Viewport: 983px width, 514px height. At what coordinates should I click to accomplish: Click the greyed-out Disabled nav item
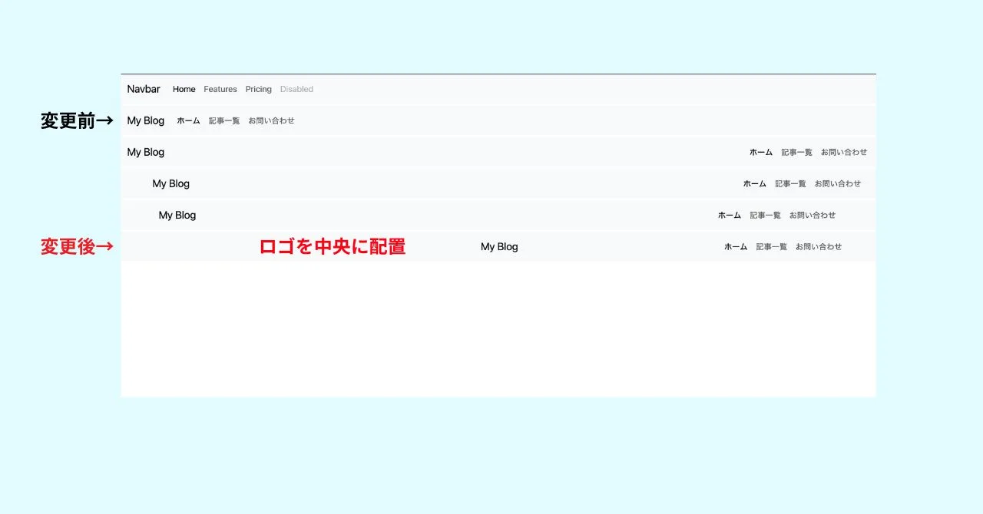(x=296, y=89)
